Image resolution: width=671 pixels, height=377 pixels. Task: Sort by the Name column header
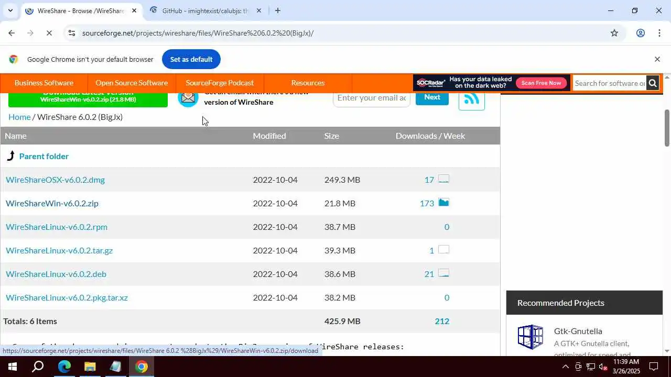16,136
